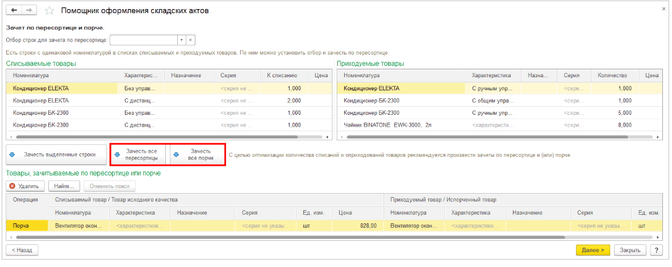Open search with the "Найти..." button

coord(64,186)
